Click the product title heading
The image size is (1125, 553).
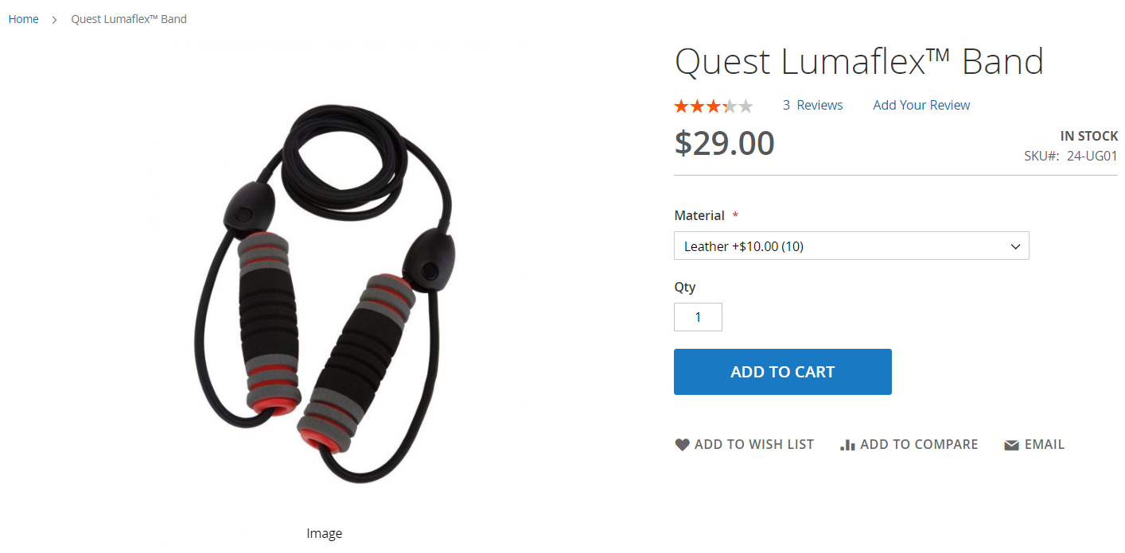[x=859, y=62]
